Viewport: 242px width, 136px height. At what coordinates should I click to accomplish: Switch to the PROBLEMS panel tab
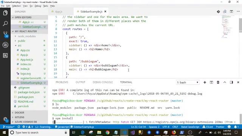(62, 82)
